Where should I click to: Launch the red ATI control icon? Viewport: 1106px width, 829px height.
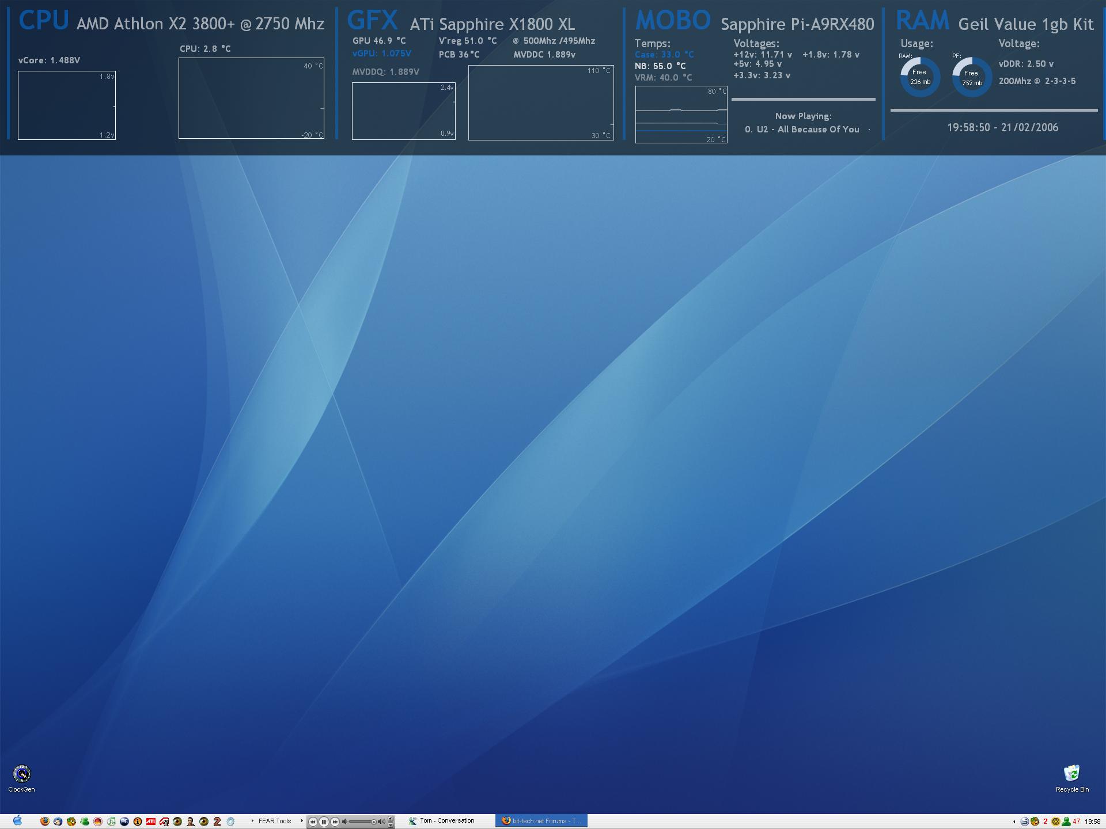click(151, 822)
